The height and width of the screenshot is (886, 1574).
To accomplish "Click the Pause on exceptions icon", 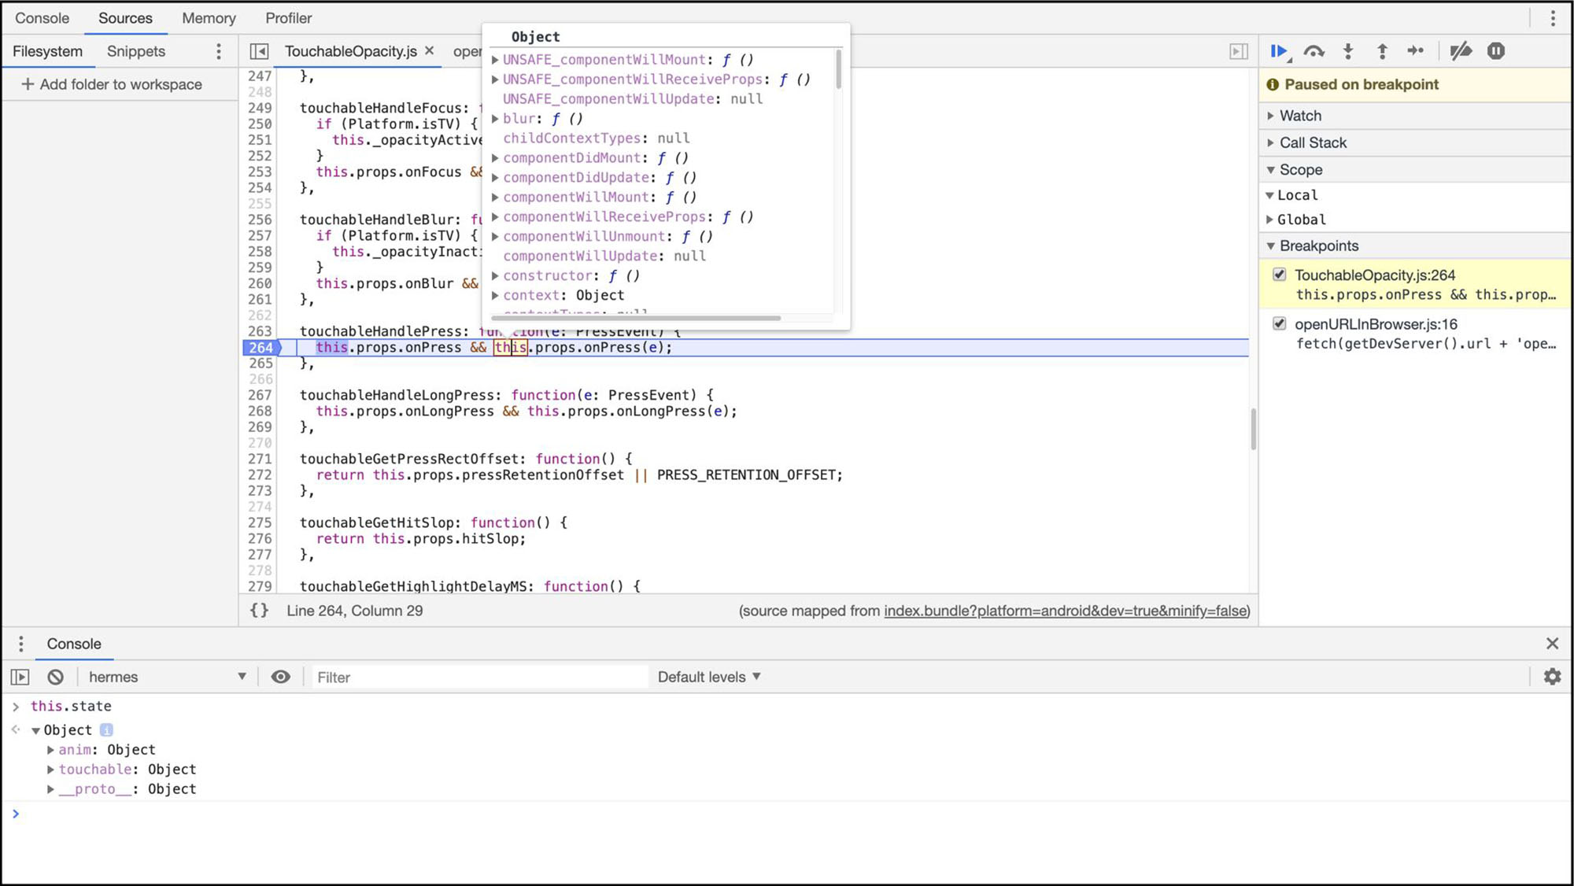I will [x=1495, y=51].
